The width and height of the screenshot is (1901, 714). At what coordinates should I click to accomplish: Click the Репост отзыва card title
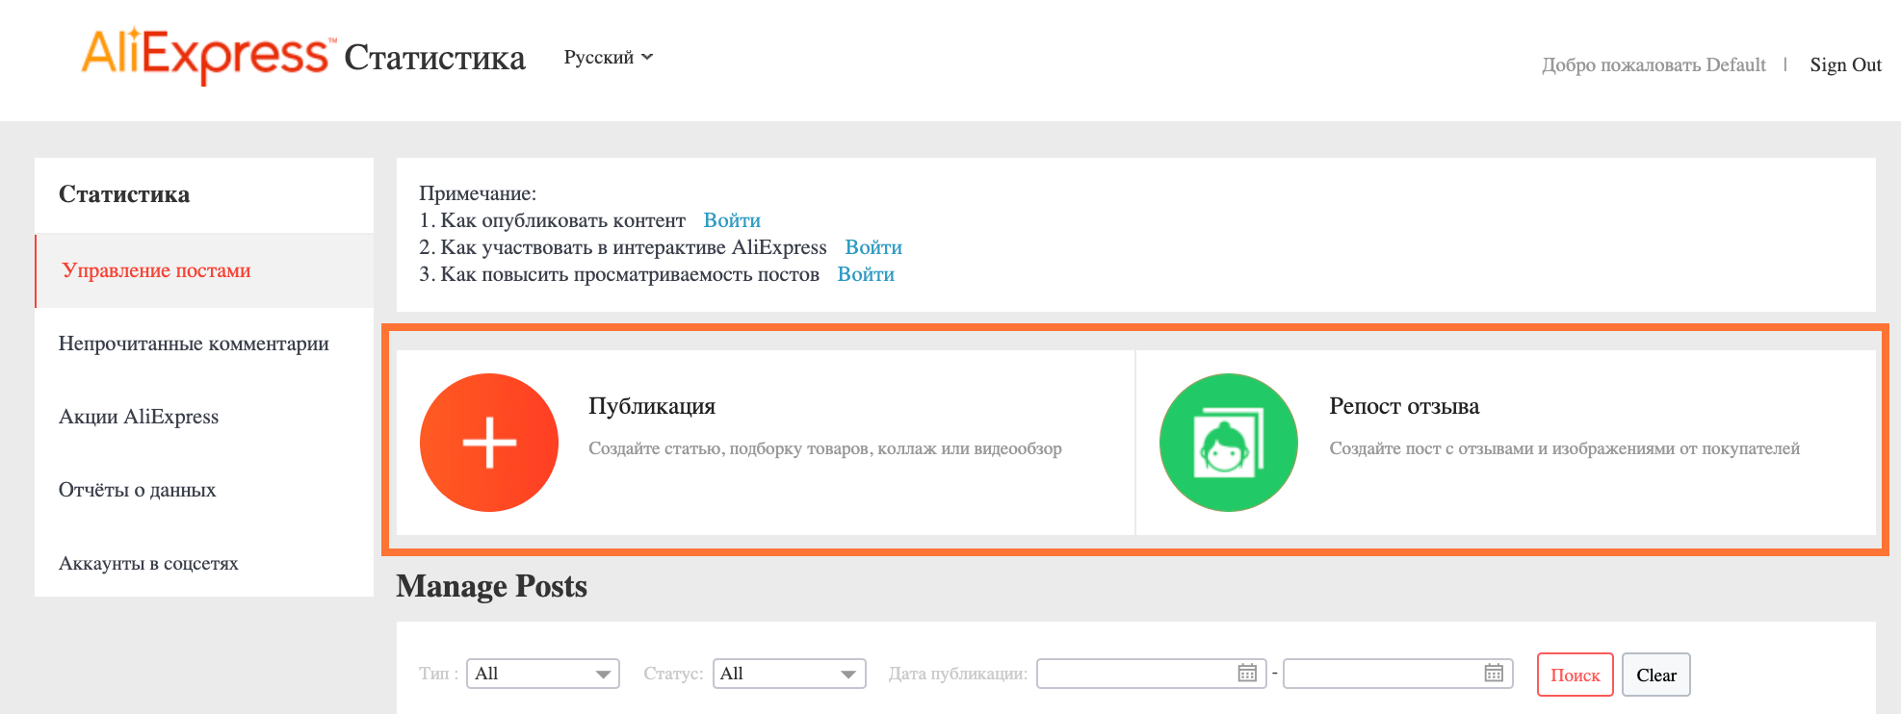(1404, 406)
